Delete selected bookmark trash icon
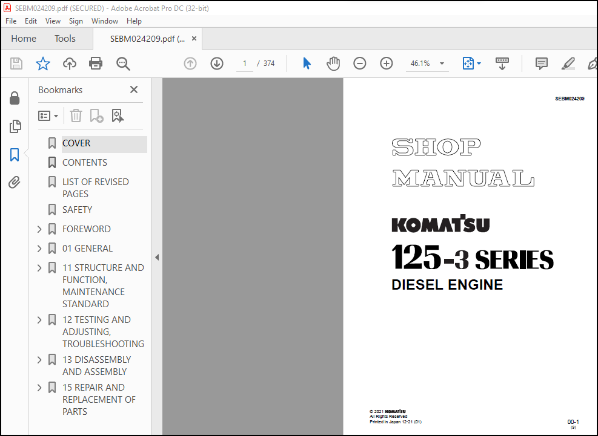 [76, 116]
